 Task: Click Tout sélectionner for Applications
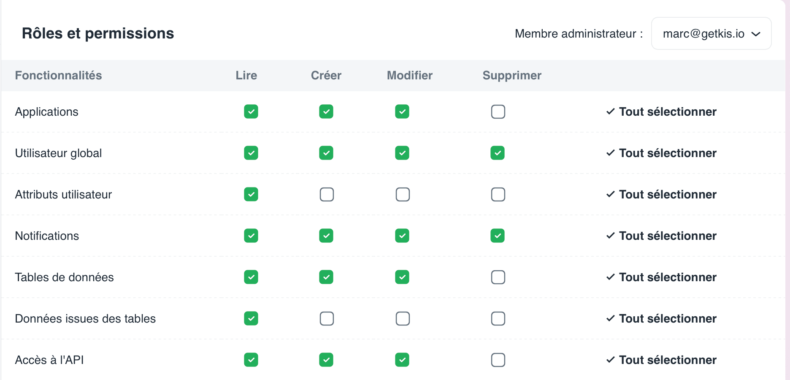pyautogui.click(x=661, y=111)
